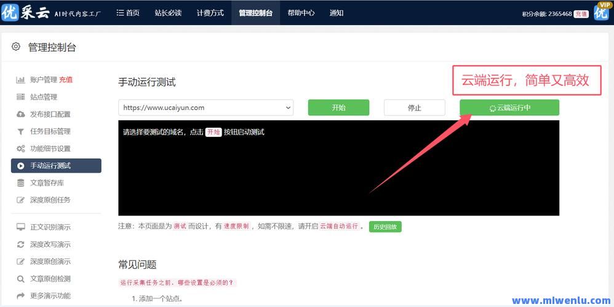Click the spinner icon in 云端运行中 button

click(x=493, y=108)
